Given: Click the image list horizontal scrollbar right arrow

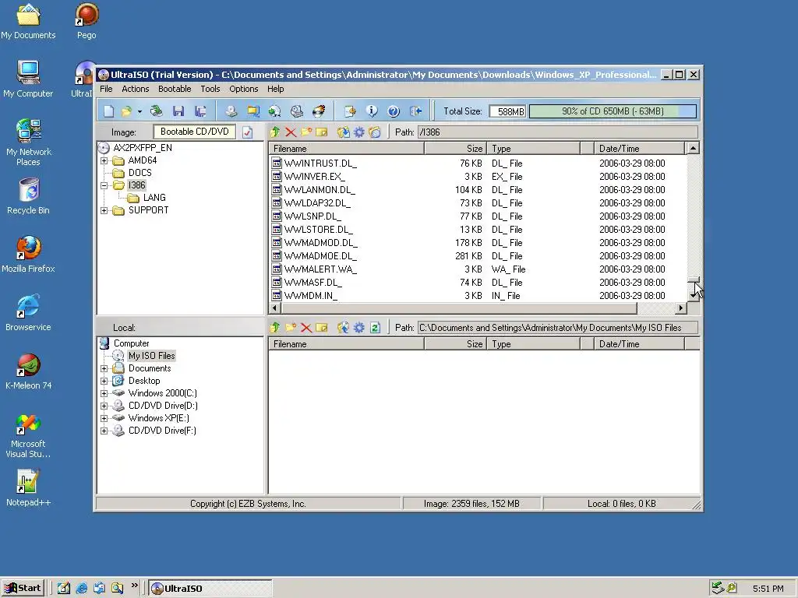Looking at the screenshot, I should 681,308.
